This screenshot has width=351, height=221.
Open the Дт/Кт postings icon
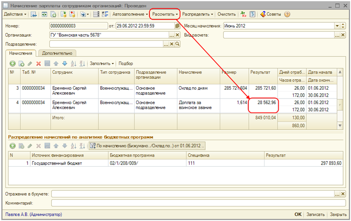click(244, 14)
